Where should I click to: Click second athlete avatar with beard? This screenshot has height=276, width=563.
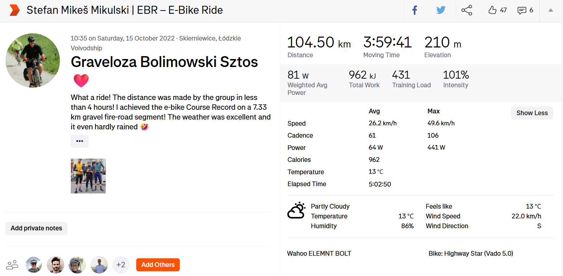coord(56,265)
